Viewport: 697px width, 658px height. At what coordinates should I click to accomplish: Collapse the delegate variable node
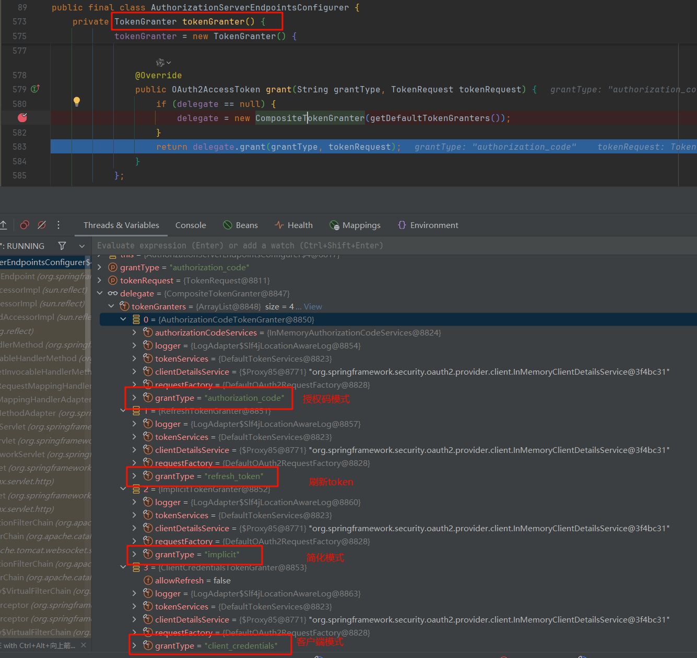click(x=100, y=293)
